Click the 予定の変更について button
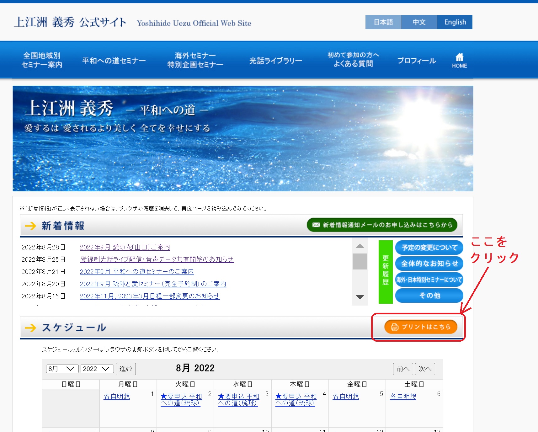This screenshot has height=432, width=538. click(429, 248)
